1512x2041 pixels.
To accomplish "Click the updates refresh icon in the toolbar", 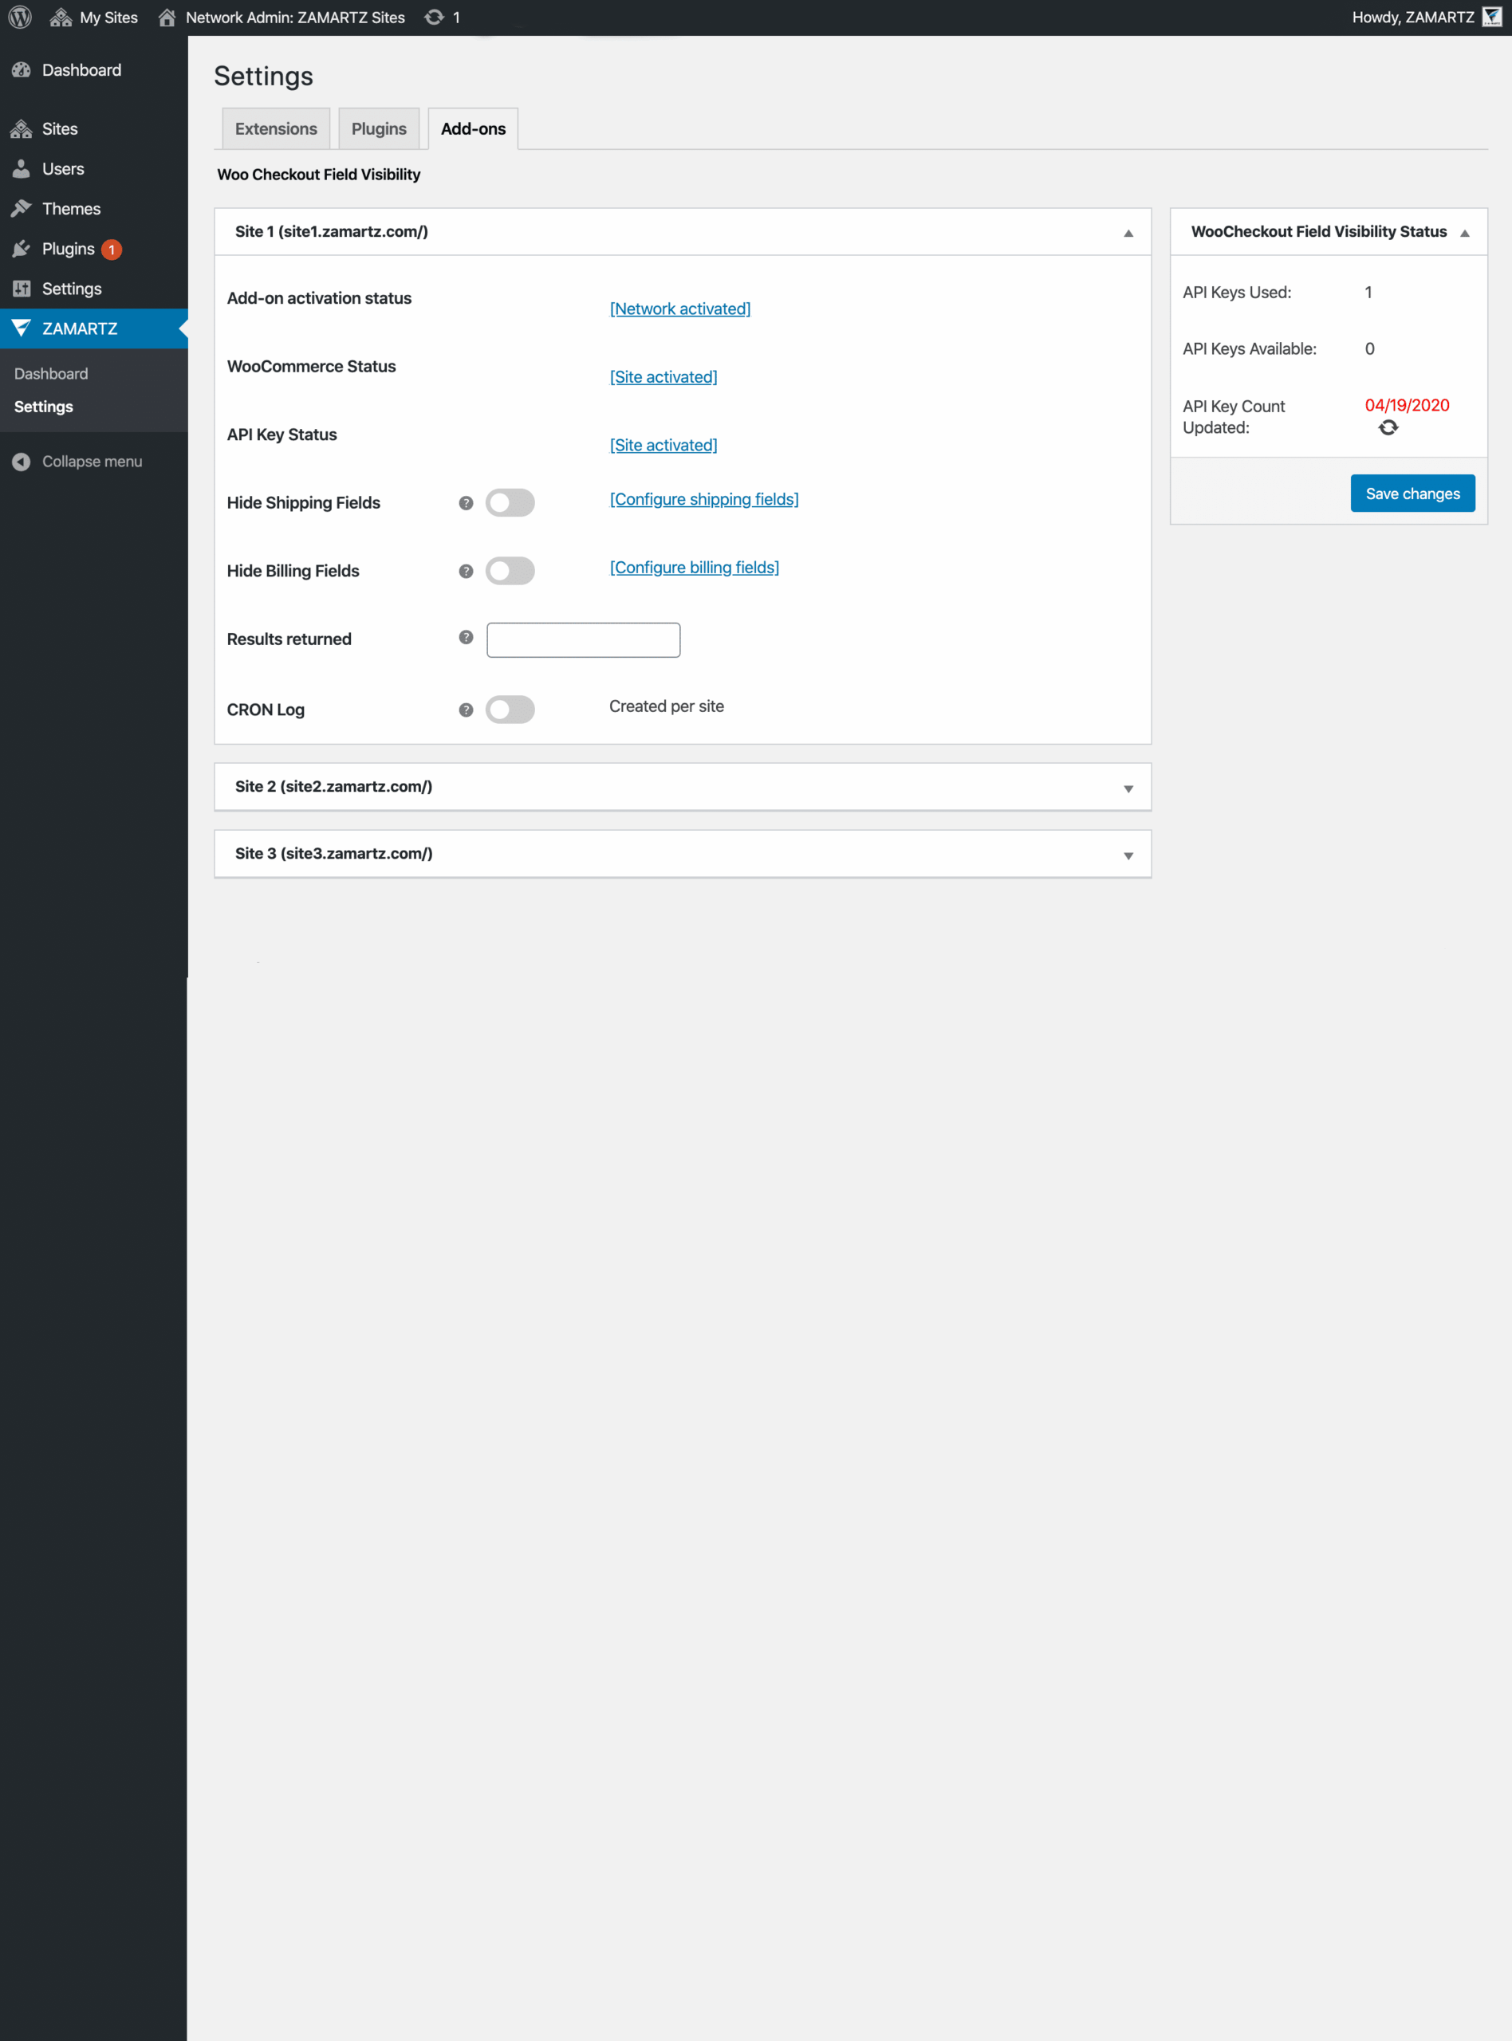I will pyautogui.click(x=432, y=17).
